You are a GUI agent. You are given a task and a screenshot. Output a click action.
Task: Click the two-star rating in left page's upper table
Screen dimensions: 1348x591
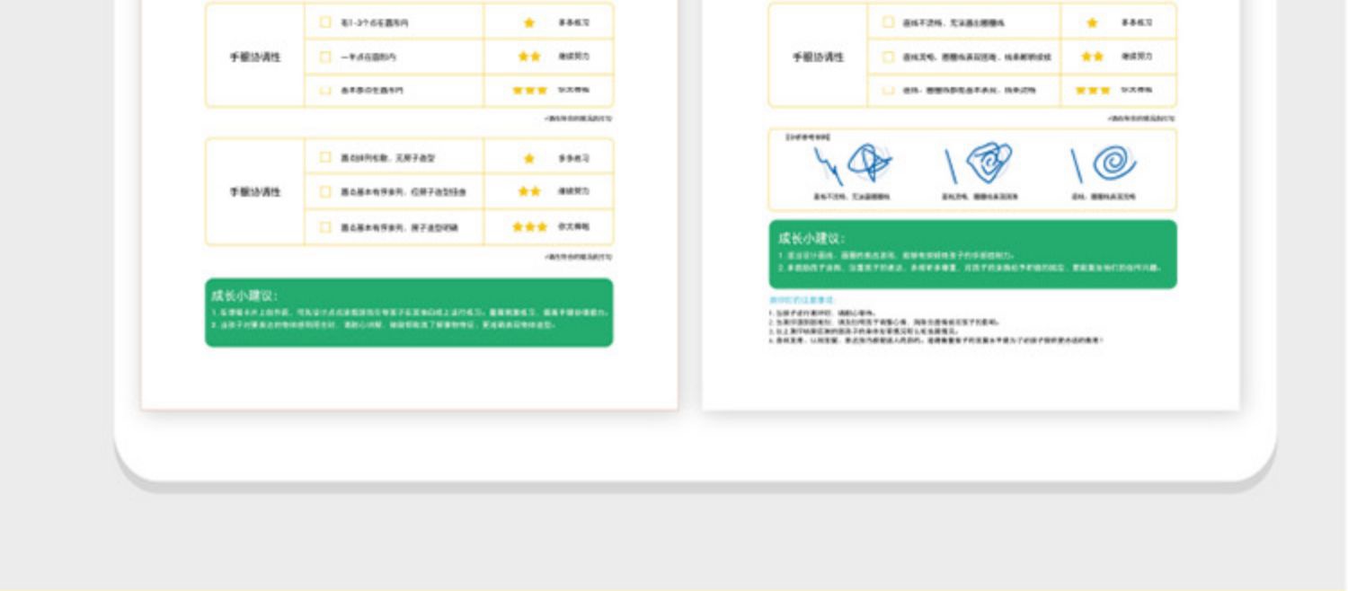coord(529,57)
